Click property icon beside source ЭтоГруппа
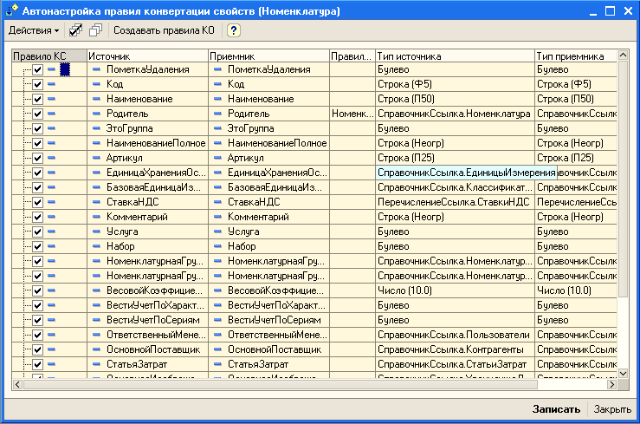 tap(96, 128)
